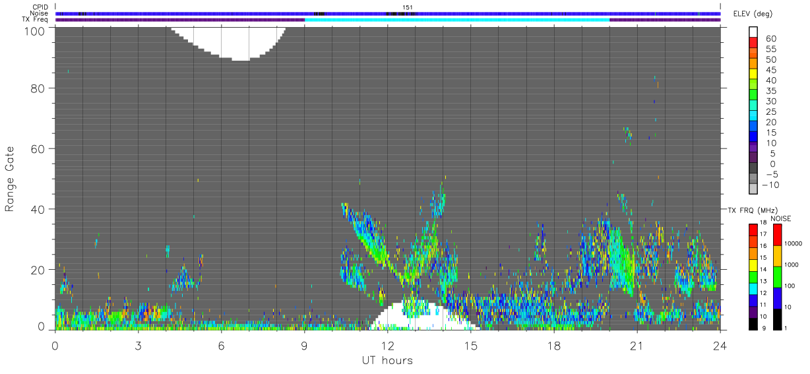Viewport: 810px width, 374px height.
Task: Click the UT hours axis title
Action: 387,361
